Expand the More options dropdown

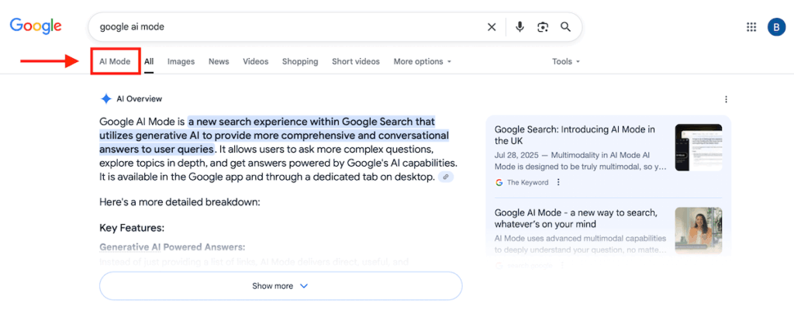click(x=423, y=61)
